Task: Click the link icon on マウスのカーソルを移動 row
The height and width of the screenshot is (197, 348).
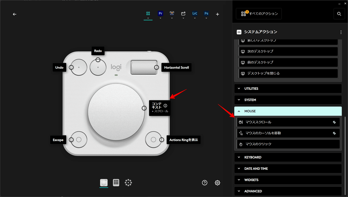Action: tap(334, 133)
